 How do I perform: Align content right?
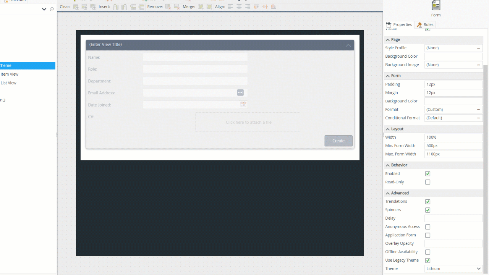[x=248, y=6]
